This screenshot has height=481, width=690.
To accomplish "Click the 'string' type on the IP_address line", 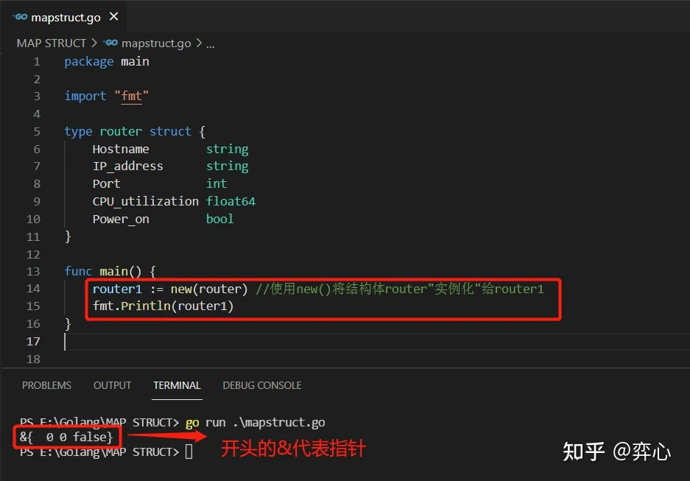I will (228, 166).
